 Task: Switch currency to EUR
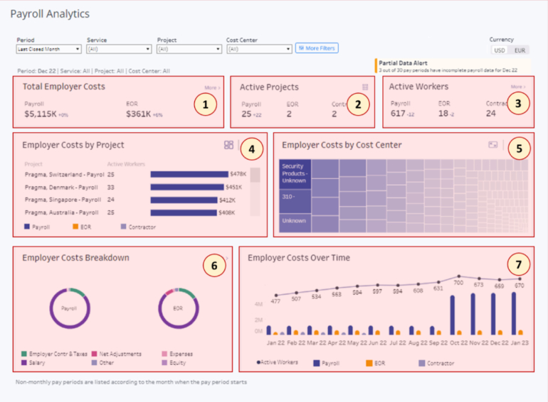(x=521, y=50)
